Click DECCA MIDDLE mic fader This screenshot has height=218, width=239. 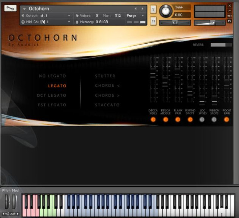point(165,83)
